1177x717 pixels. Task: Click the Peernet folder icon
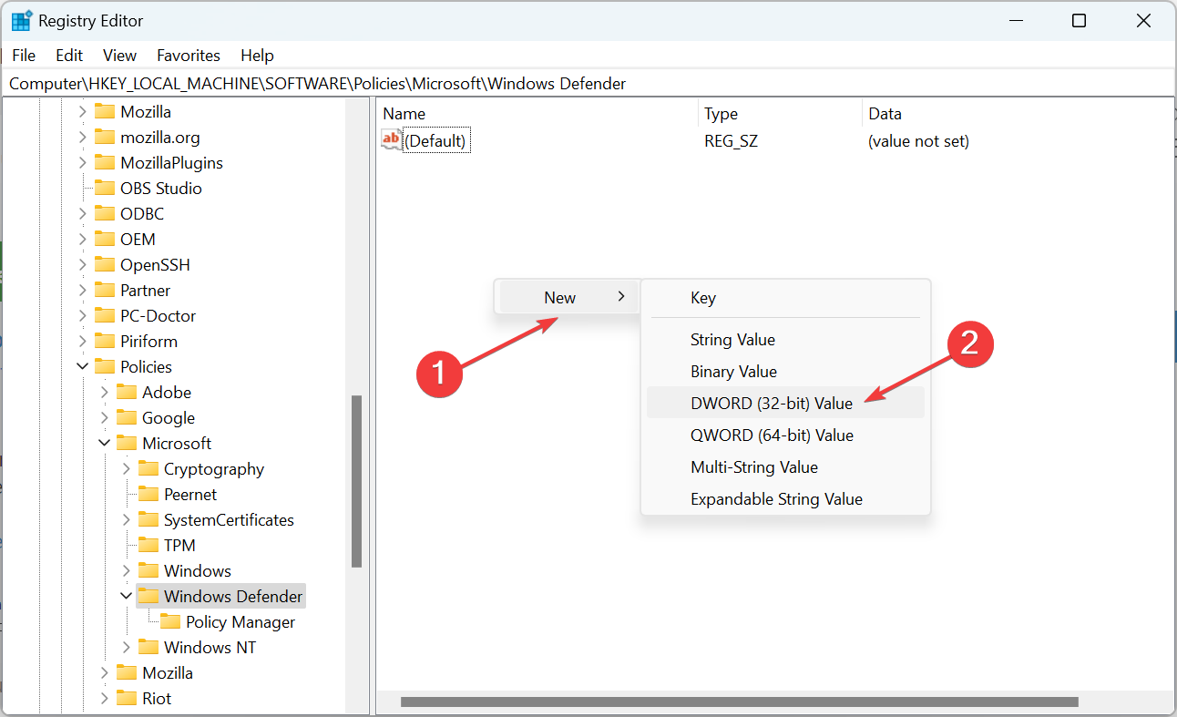148,494
